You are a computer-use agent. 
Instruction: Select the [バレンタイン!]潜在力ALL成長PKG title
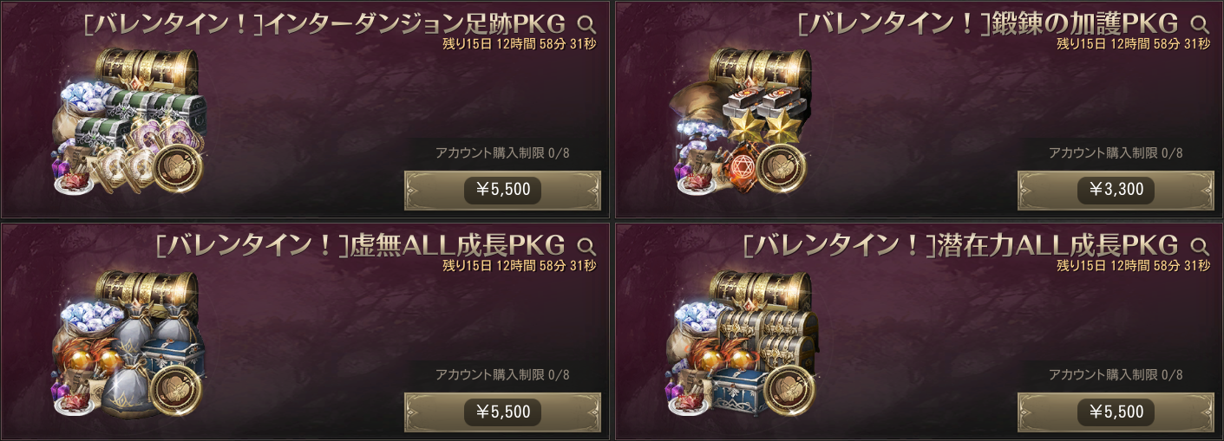tap(961, 244)
